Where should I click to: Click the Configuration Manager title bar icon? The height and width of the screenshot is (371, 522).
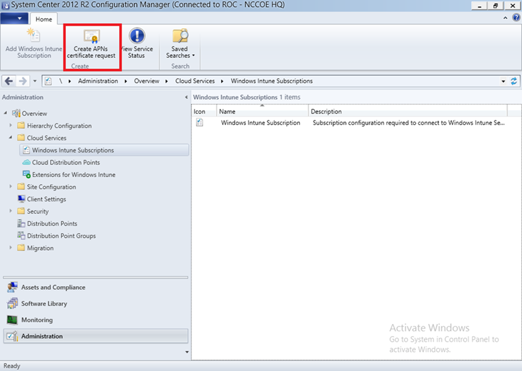(x=5, y=5)
